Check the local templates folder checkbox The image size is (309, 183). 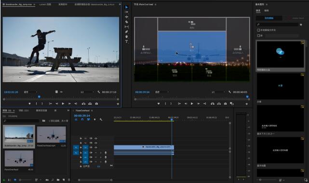click(258, 30)
